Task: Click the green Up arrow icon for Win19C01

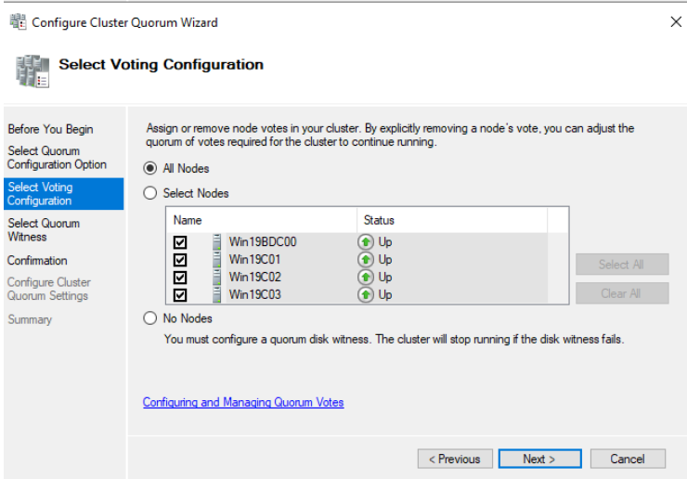Action: (366, 260)
